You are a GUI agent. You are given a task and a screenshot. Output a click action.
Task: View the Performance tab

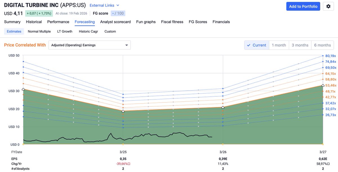(x=58, y=22)
